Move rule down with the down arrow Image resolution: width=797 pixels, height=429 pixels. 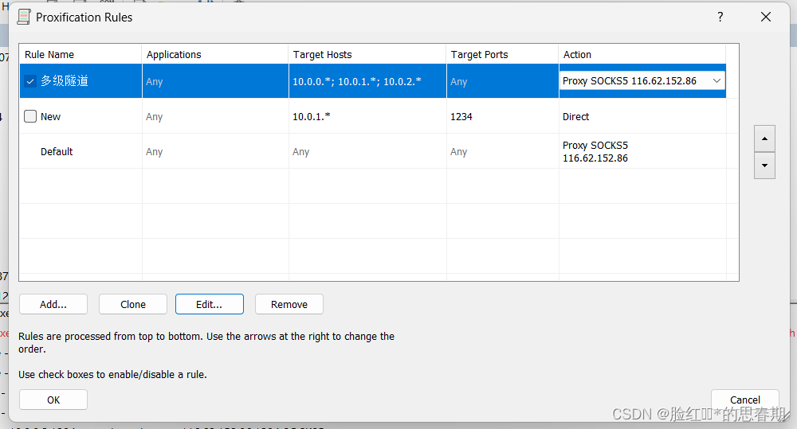click(764, 166)
